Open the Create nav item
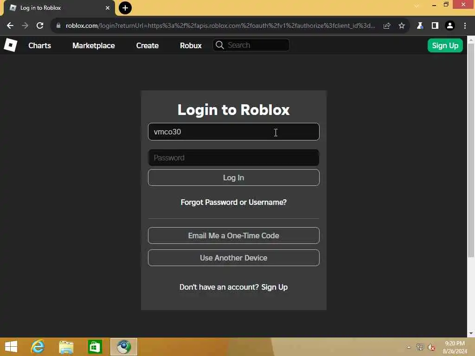475x356 pixels. pyautogui.click(x=148, y=45)
